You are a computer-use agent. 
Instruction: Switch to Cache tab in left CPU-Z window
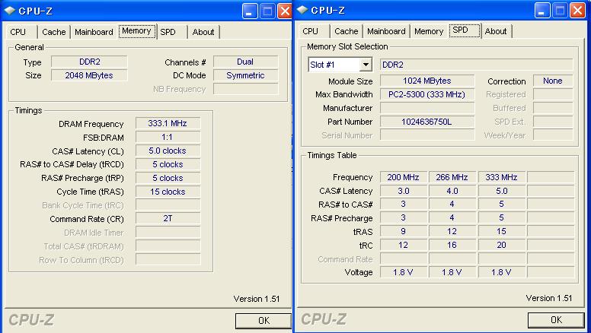(x=54, y=32)
